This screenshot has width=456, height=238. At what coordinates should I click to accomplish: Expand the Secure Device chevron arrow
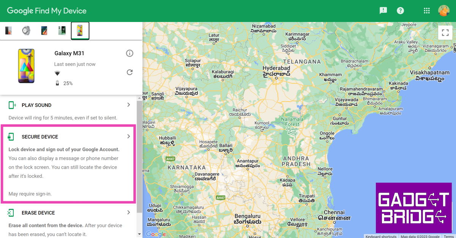[x=128, y=136]
